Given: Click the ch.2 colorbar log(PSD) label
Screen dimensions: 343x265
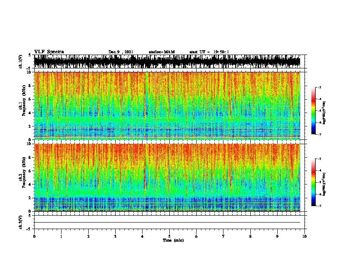Looking at the screenshot, I should (324, 184).
